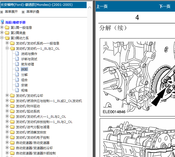Image resolution: width=175 pixels, height=157 pixels.
Task: Click the document icon beside 规格
Action: coord(17,90)
